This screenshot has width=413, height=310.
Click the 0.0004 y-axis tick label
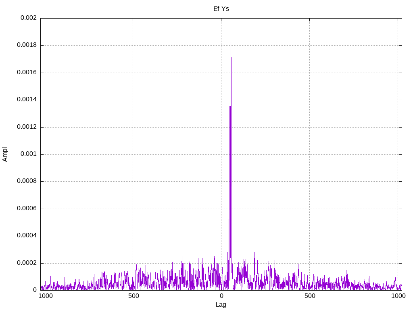pos(27,236)
